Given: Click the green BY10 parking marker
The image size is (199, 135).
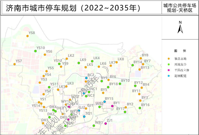Looking at the screenshot, I should tap(120, 84).
